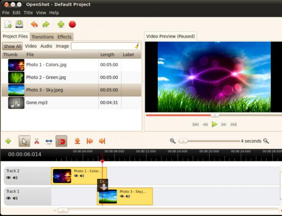Click the video preview seek slider handle
The image size is (282, 216).
(x=215, y=115)
